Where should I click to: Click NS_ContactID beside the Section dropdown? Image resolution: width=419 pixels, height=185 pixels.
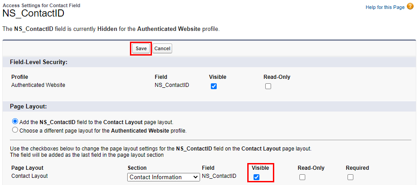(219, 176)
